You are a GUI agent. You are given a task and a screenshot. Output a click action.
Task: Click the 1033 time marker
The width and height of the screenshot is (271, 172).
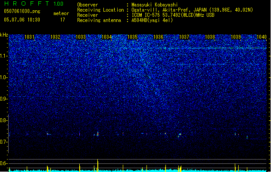pos(81,37)
